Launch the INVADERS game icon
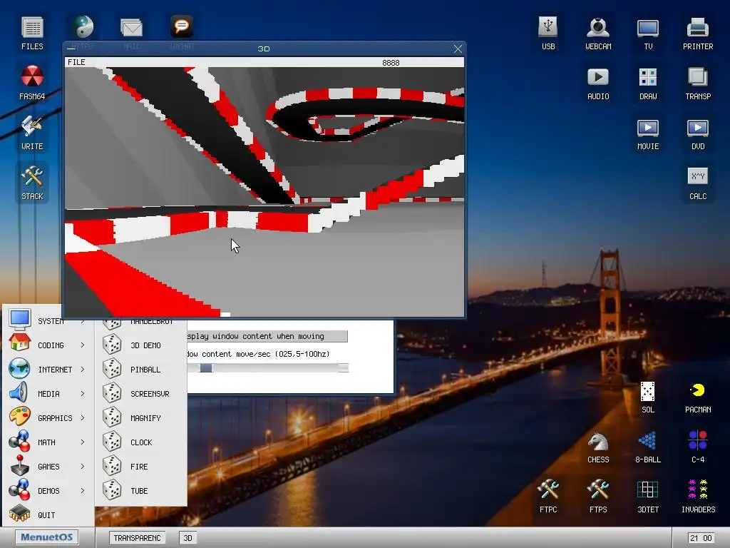 click(x=697, y=497)
